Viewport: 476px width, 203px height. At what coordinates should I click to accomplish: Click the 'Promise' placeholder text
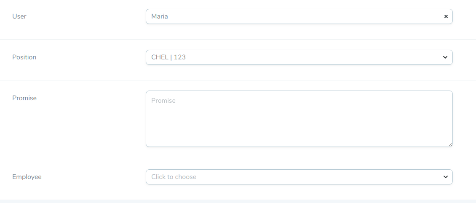163,101
